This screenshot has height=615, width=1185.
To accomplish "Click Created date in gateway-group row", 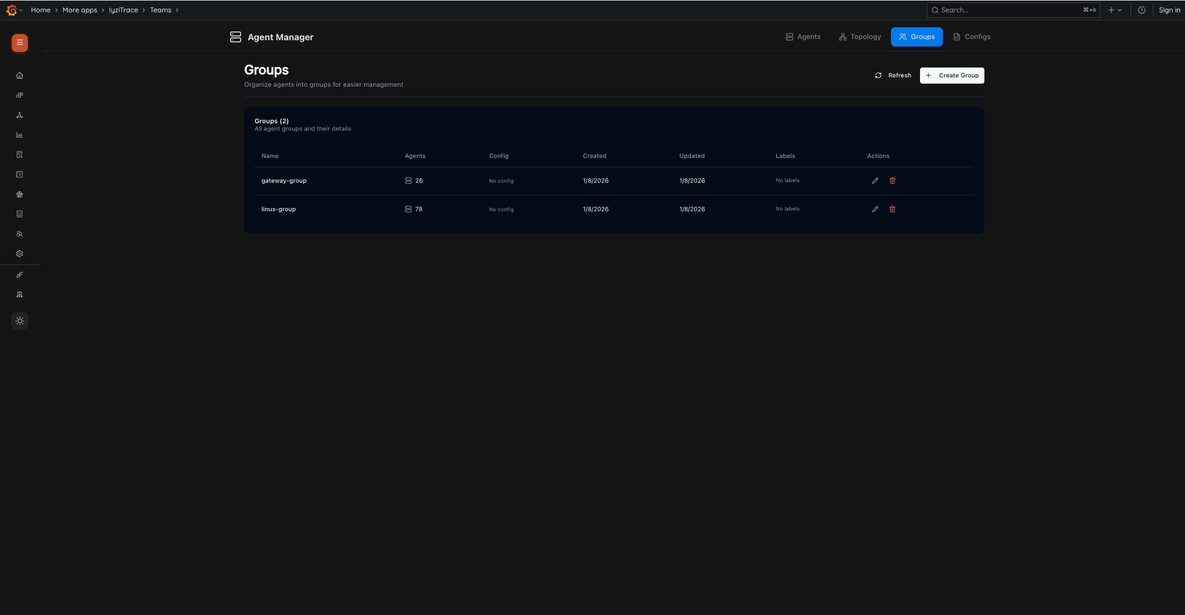I will point(596,181).
